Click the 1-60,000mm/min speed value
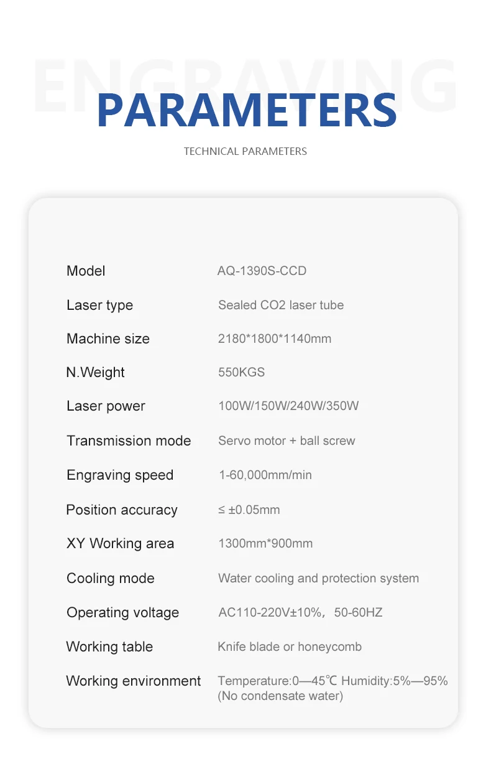Image resolution: width=491 pixels, height=779 pixels. click(265, 475)
